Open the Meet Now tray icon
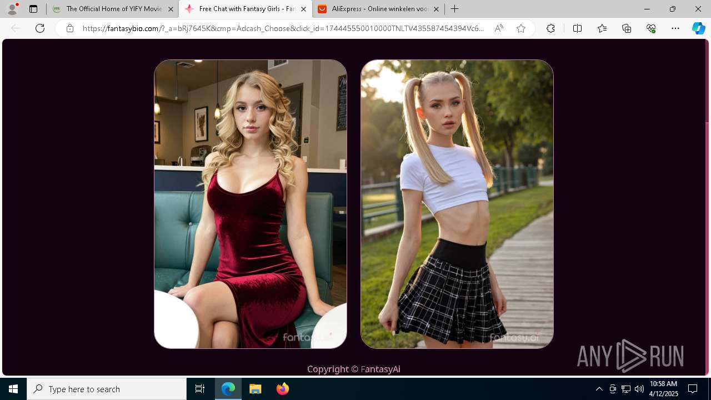The image size is (711, 400). pos(613,389)
